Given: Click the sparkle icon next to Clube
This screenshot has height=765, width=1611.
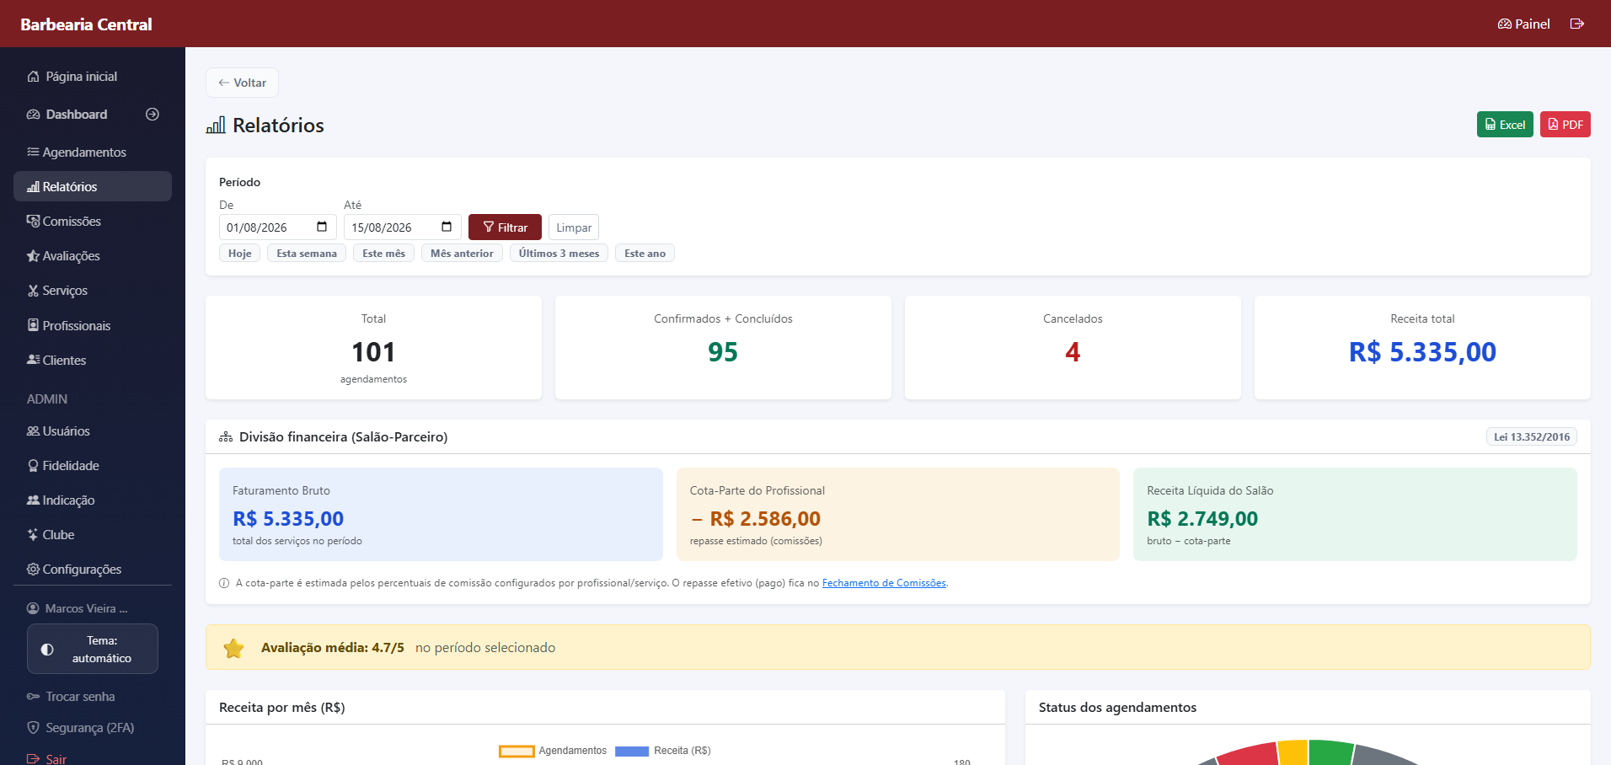Looking at the screenshot, I should point(34,535).
